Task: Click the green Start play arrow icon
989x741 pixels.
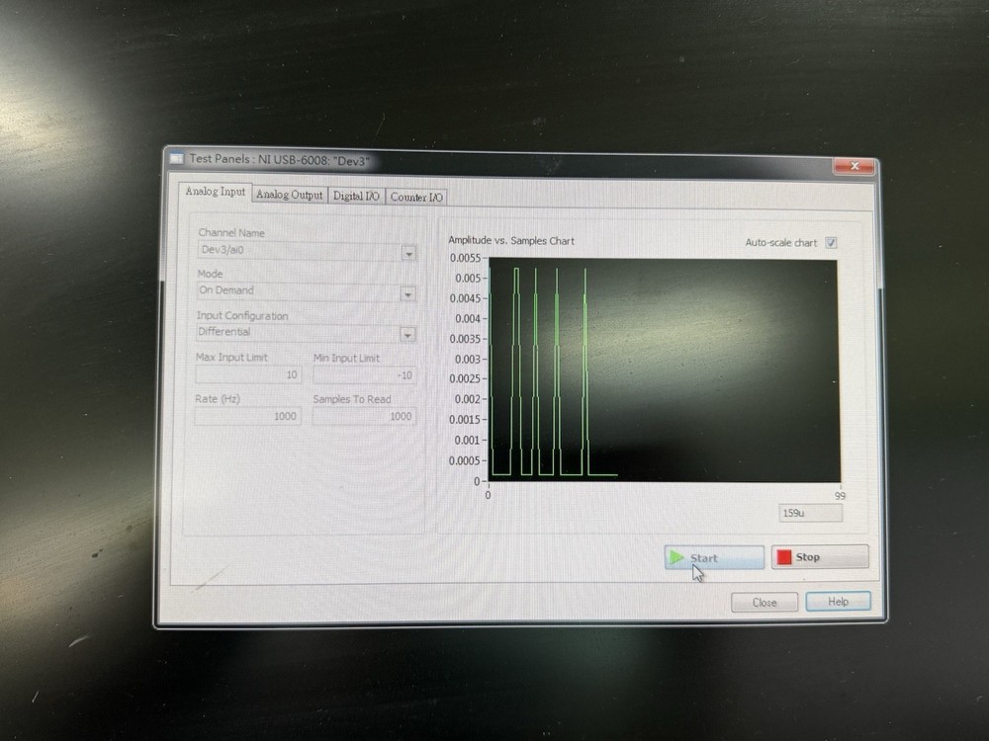Action: click(x=679, y=557)
